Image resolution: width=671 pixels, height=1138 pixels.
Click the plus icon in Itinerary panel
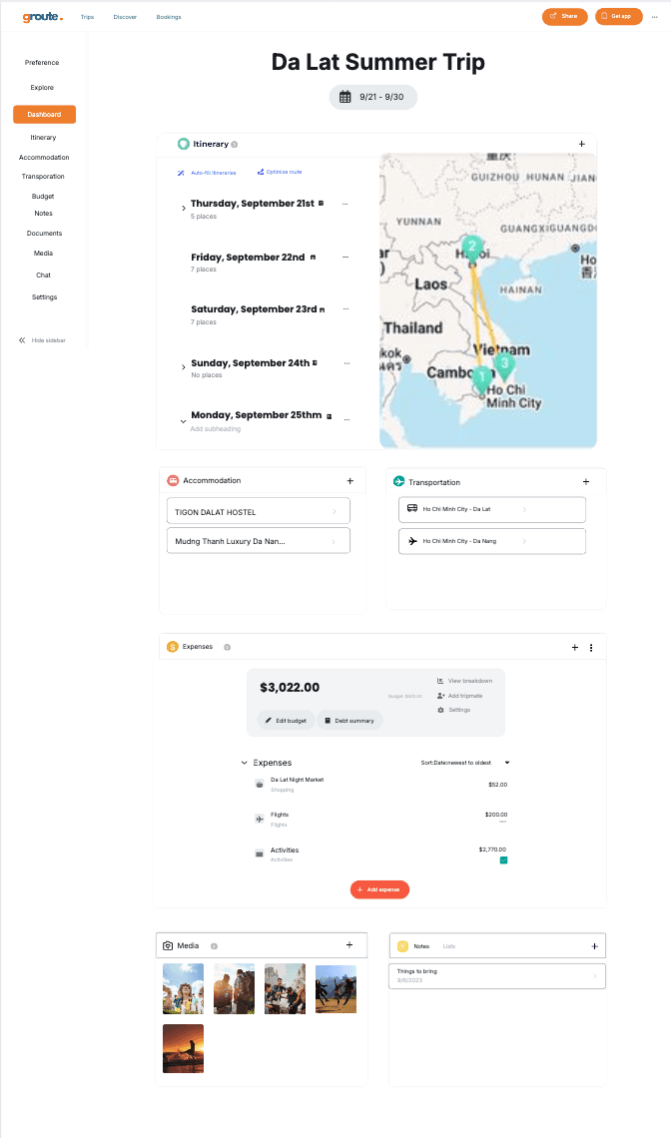[582, 144]
